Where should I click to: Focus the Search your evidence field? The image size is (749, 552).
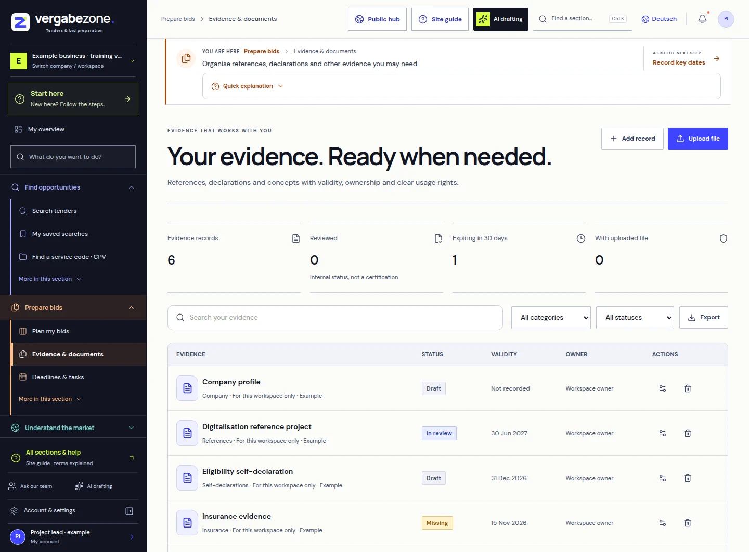pyautogui.click(x=335, y=318)
